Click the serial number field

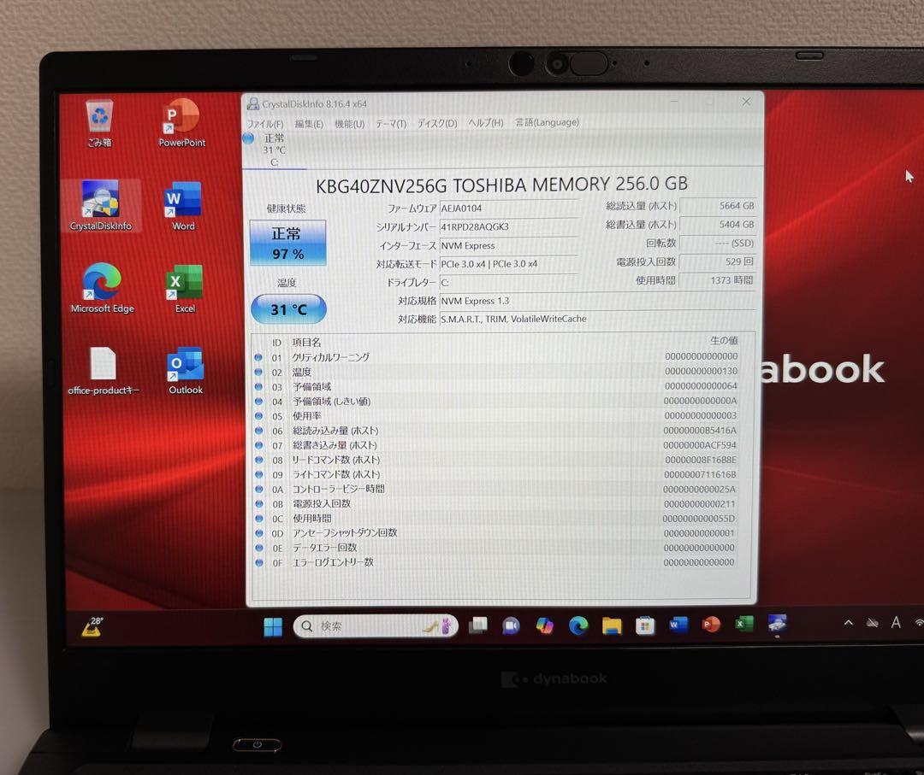(508, 226)
